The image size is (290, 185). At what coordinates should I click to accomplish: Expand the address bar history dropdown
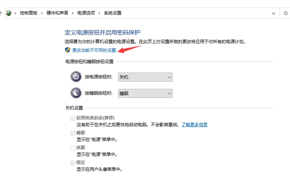[x=274, y=13]
